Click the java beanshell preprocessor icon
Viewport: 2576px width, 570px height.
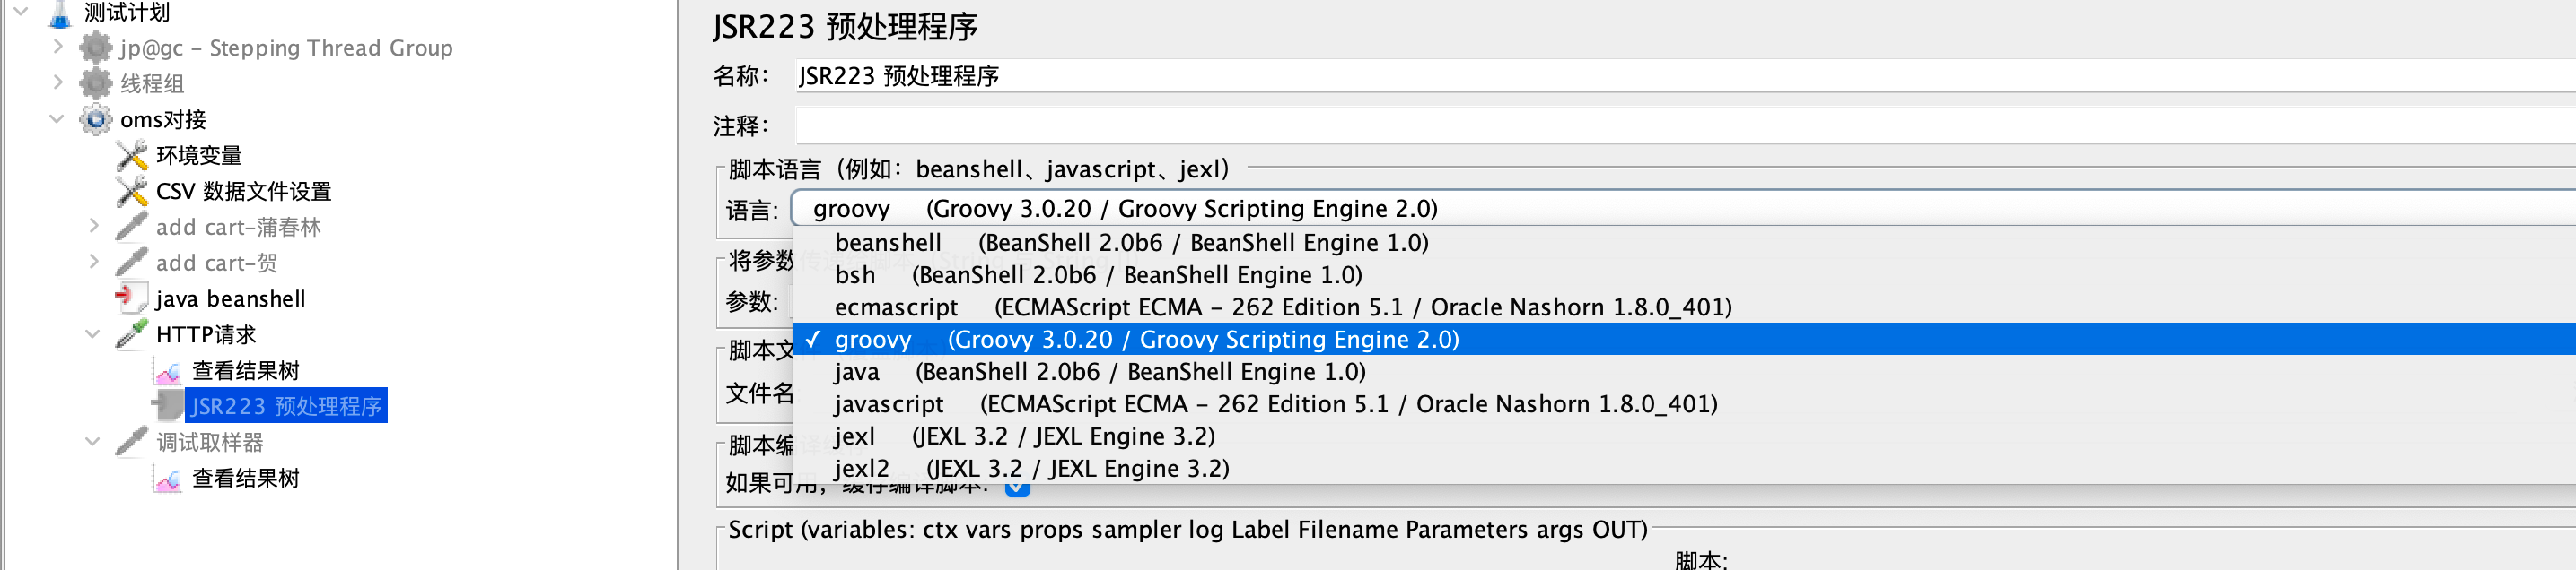pos(130,298)
